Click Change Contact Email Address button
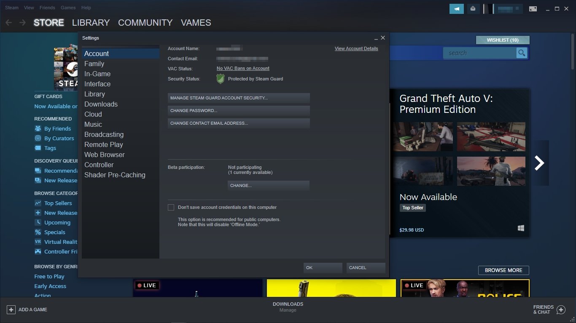Image resolution: width=576 pixels, height=323 pixels. pyautogui.click(x=239, y=123)
